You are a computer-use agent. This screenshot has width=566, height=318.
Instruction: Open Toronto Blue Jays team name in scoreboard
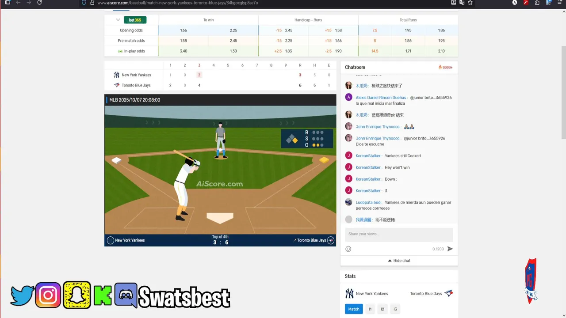tap(136, 85)
